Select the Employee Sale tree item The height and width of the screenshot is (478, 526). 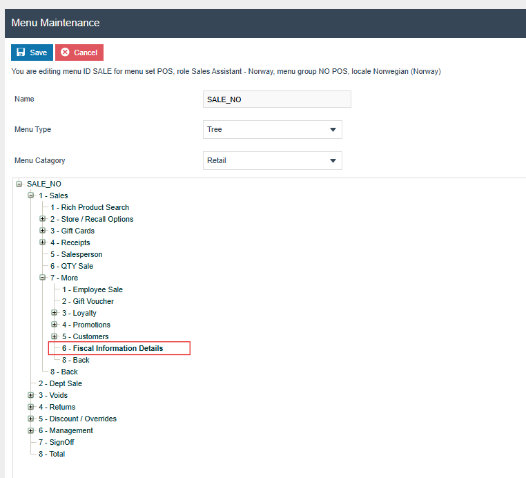(92, 289)
